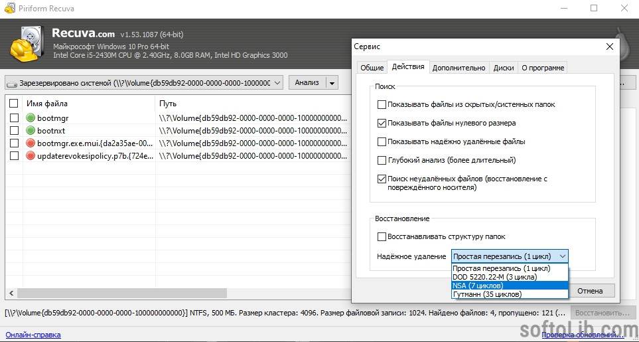Select the bootmgr file name
Viewport: 639px width, 342px height.
click(53, 118)
